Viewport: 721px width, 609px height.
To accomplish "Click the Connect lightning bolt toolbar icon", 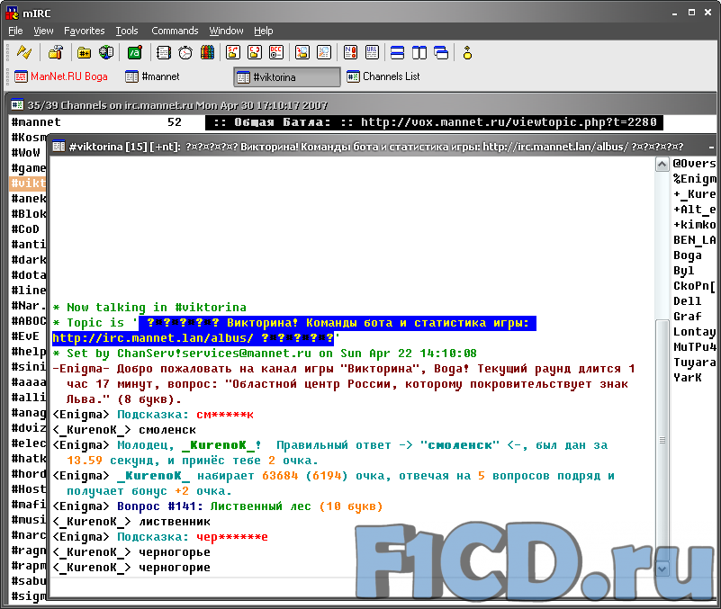I will tap(24, 52).
